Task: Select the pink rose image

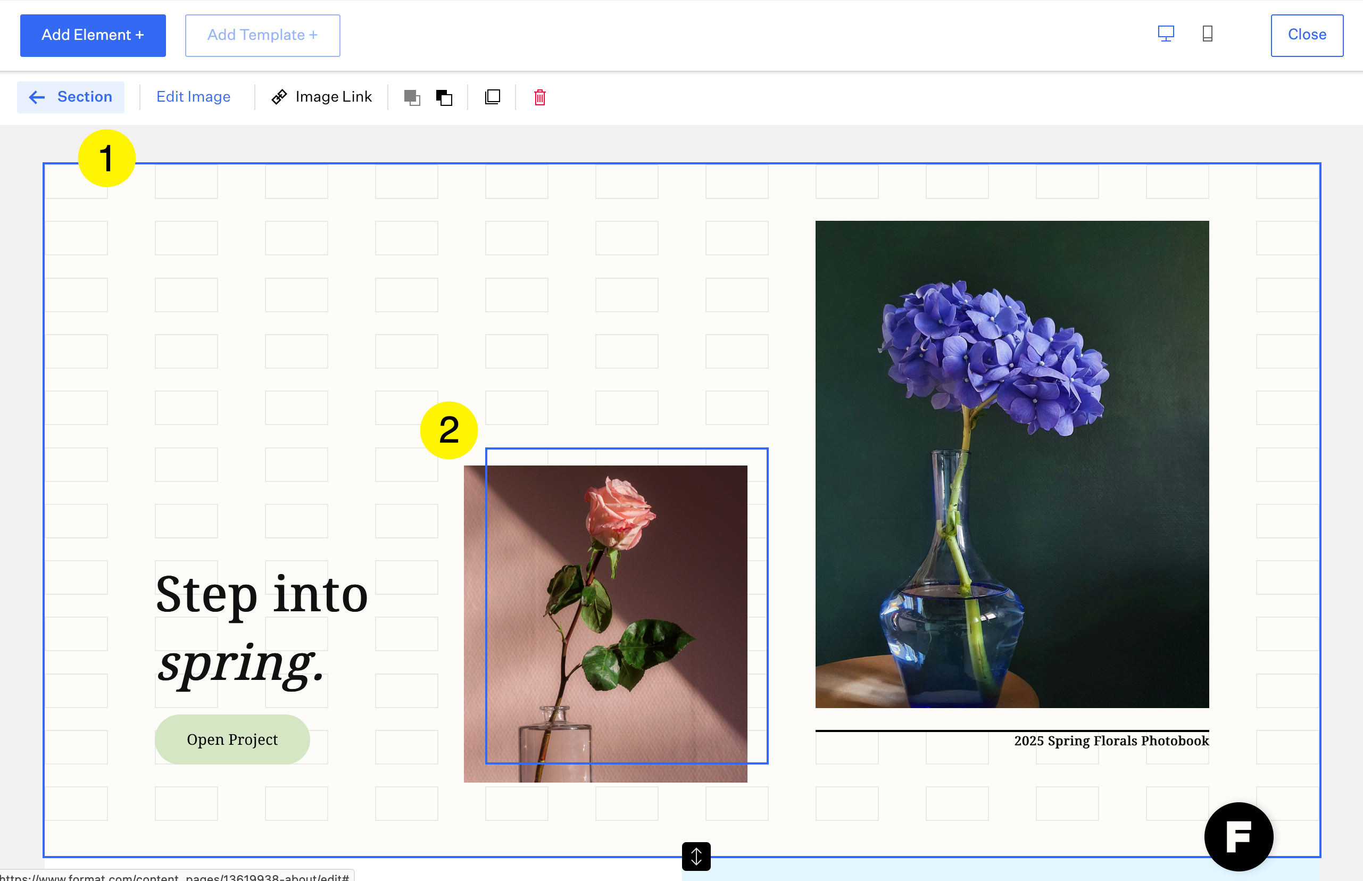Action: 605,624
